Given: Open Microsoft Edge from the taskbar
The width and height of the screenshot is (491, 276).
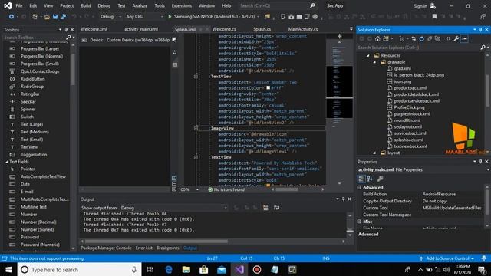Looking at the screenshot, I should [169, 269].
